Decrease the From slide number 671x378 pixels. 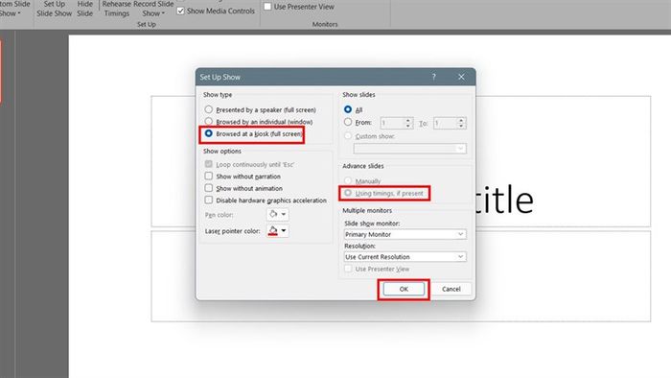(408, 126)
